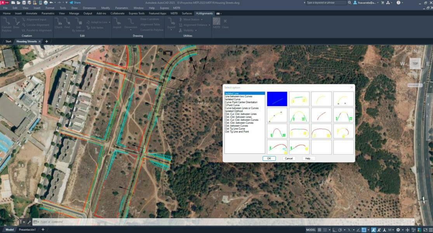Open workspace switching gear in status bar

398,230
